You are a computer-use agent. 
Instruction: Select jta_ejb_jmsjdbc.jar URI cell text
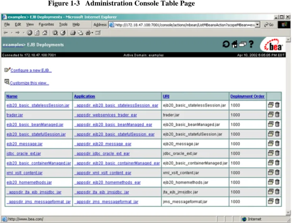pyautogui.click(x=180, y=192)
